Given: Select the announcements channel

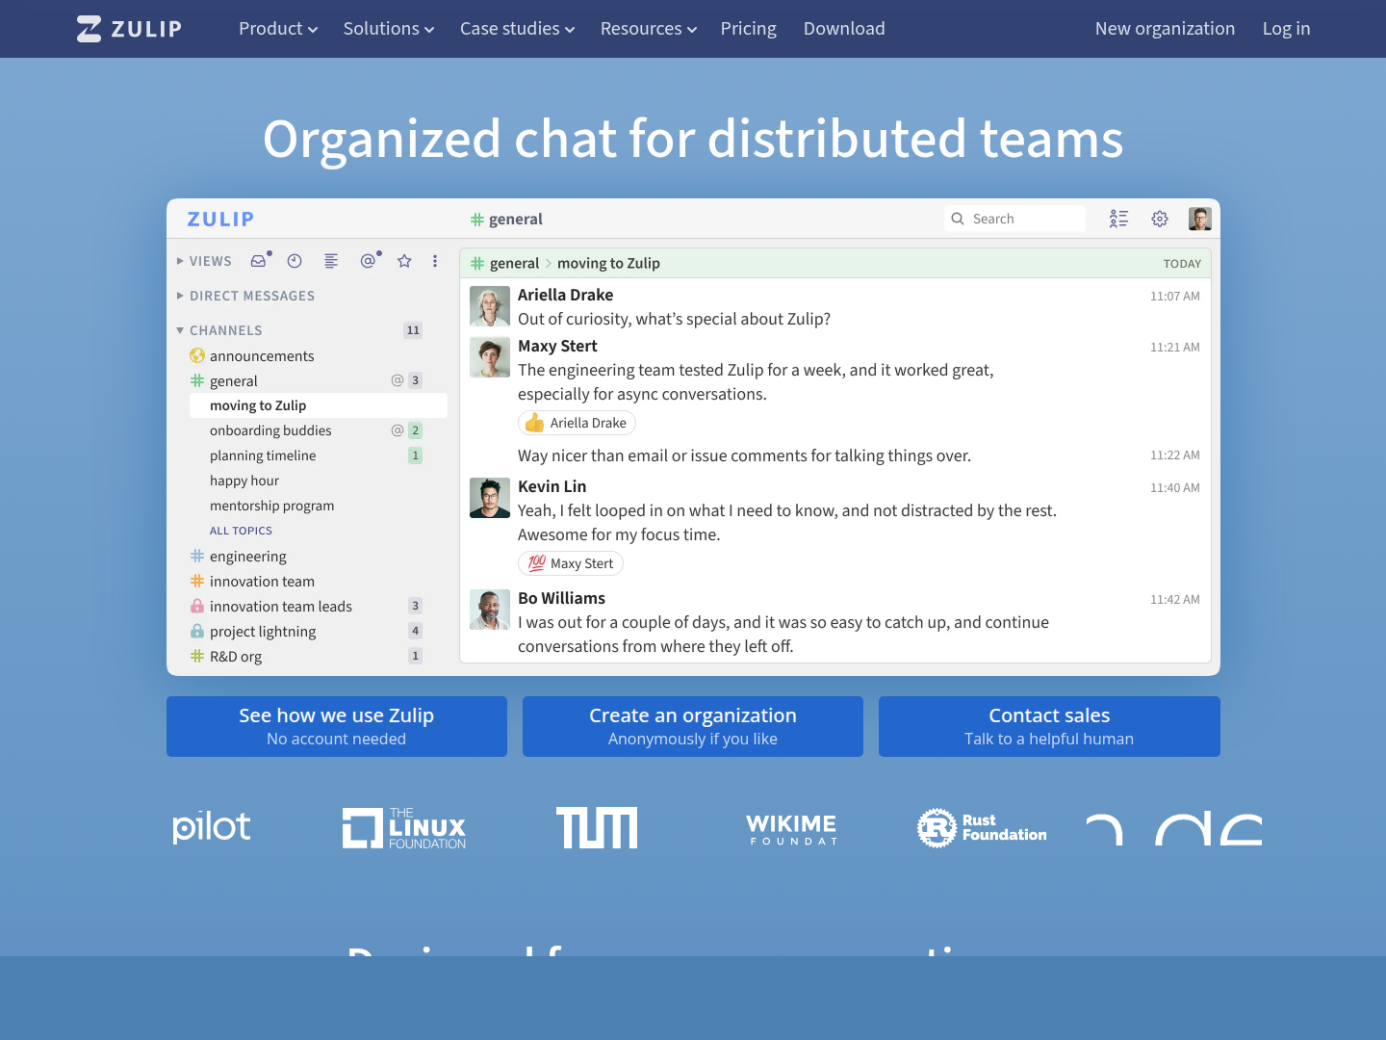Looking at the screenshot, I should (x=262, y=355).
